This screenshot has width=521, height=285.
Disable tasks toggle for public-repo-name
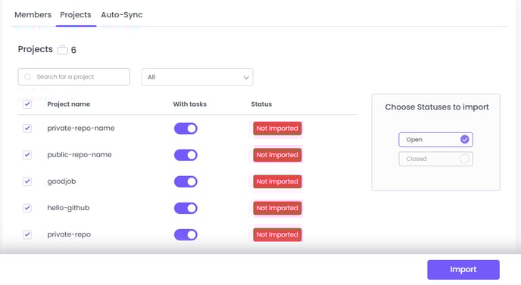pos(186,155)
